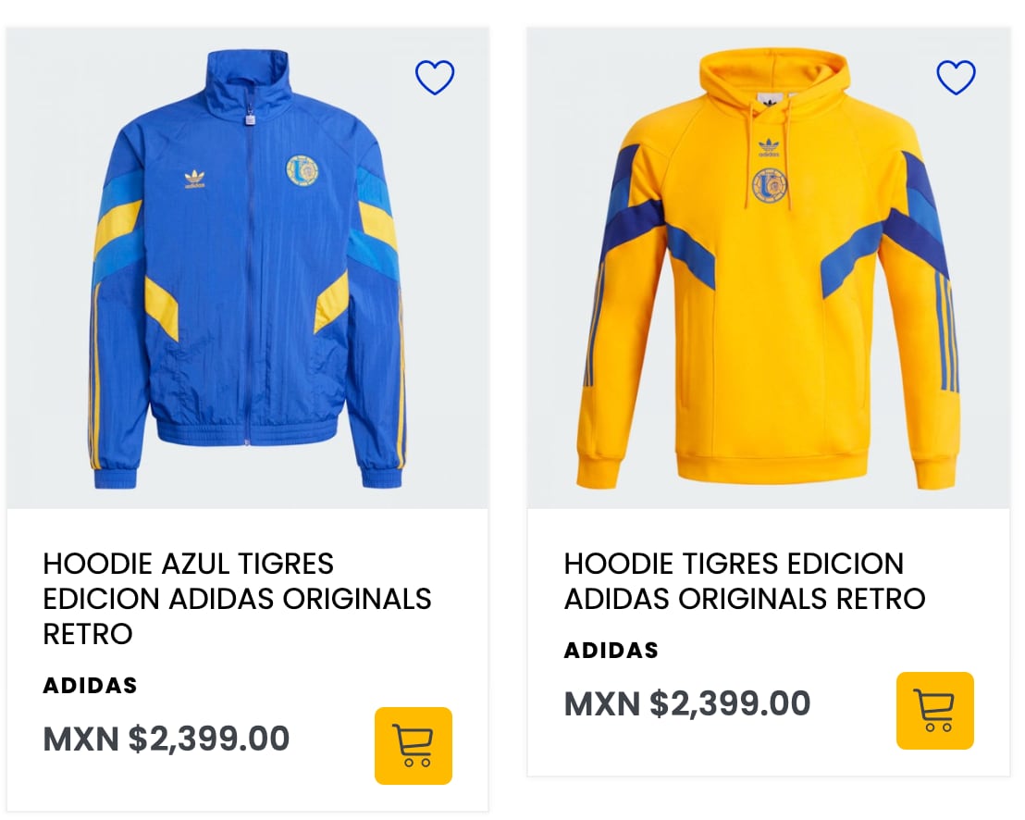Favorite the yellow Tigres hoodie with heart
This screenshot has width=1025, height=820.
[x=956, y=78]
